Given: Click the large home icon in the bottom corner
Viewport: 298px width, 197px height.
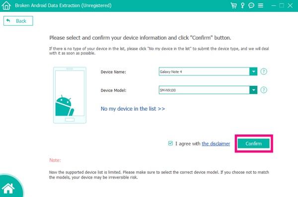Looking at the screenshot, I should point(8,188).
